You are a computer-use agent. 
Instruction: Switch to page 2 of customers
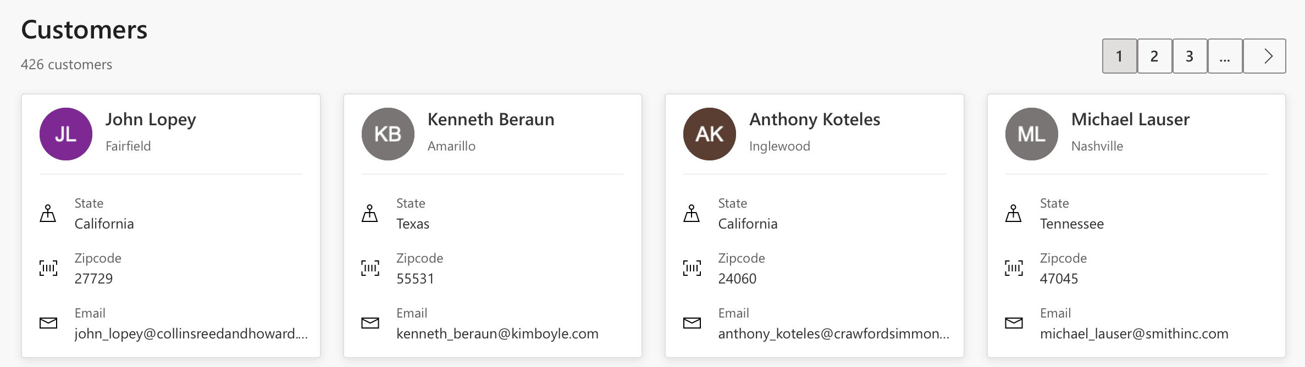1154,56
